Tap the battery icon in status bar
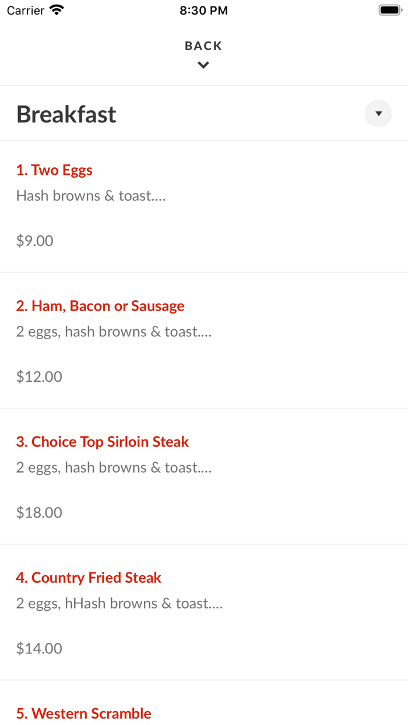The image size is (408, 725). (389, 10)
